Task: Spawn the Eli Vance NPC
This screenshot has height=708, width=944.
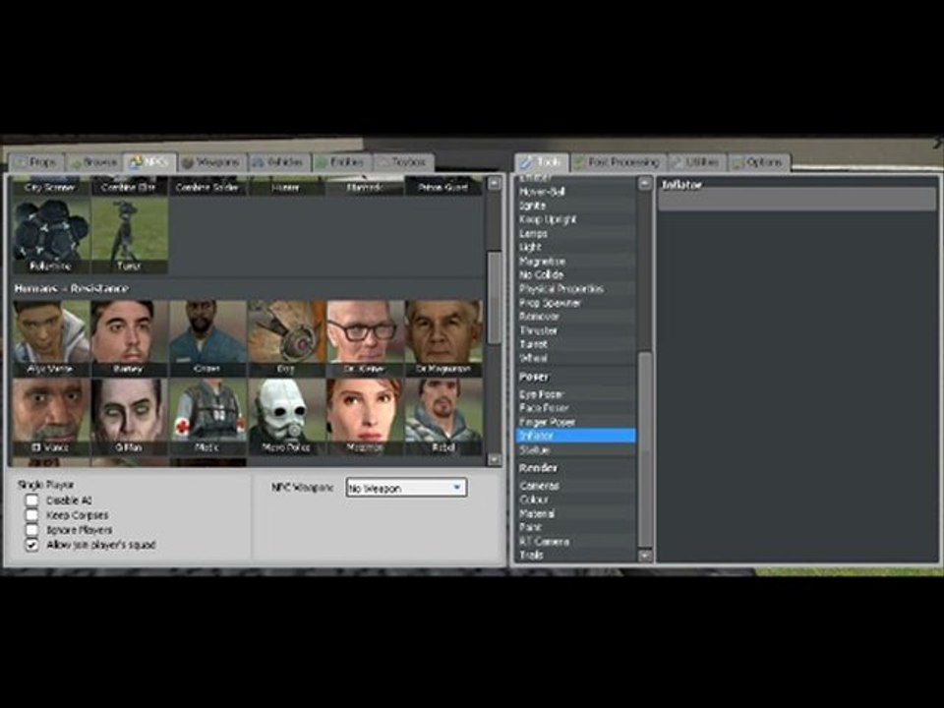Action: pyautogui.click(x=51, y=417)
